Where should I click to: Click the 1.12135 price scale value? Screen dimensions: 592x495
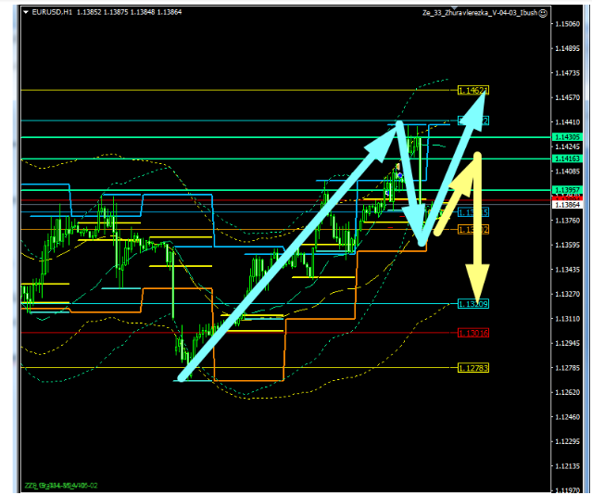coord(568,466)
